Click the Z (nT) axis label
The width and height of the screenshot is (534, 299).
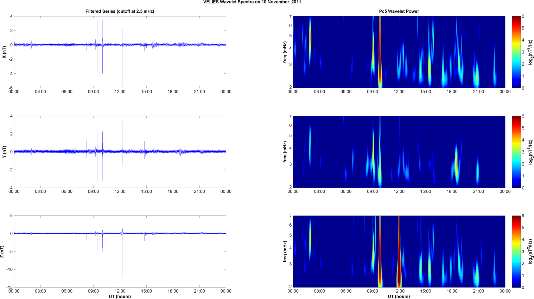2,252
